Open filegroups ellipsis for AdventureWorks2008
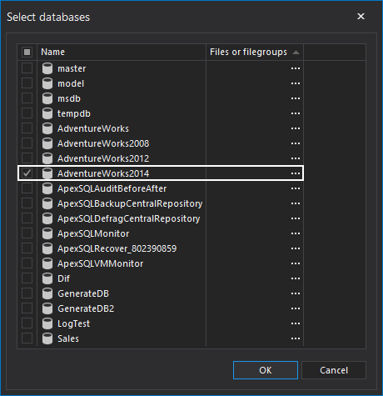This screenshot has width=383, height=396. tap(296, 143)
